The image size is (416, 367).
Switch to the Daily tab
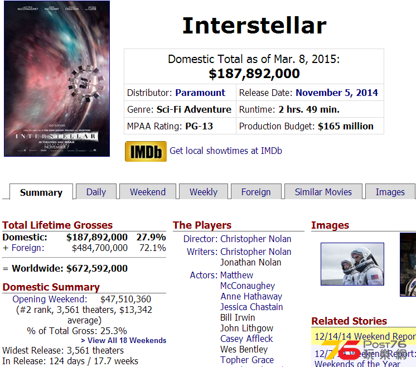(96, 192)
